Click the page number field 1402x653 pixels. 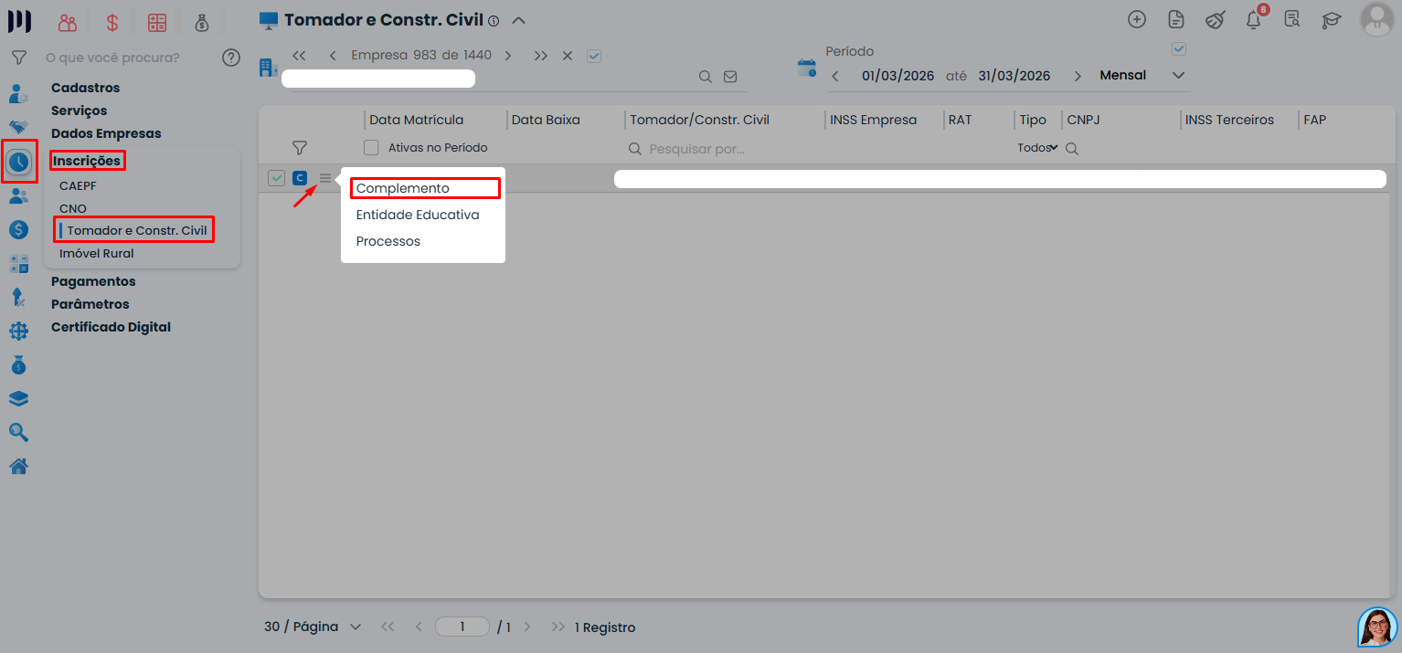[462, 627]
